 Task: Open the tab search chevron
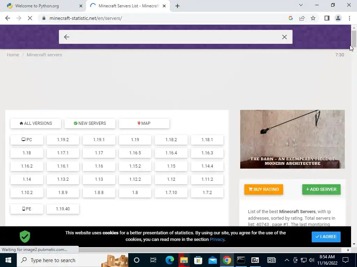click(x=301, y=5)
